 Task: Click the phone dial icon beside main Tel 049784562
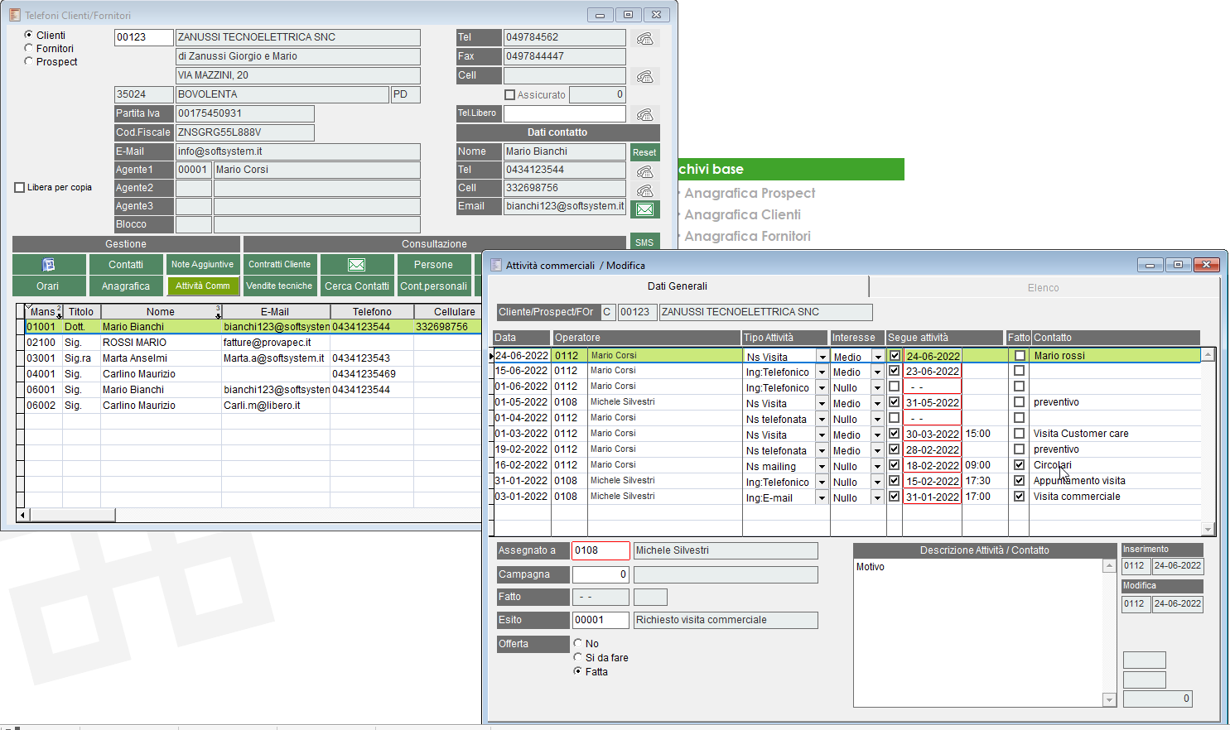coord(644,38)
